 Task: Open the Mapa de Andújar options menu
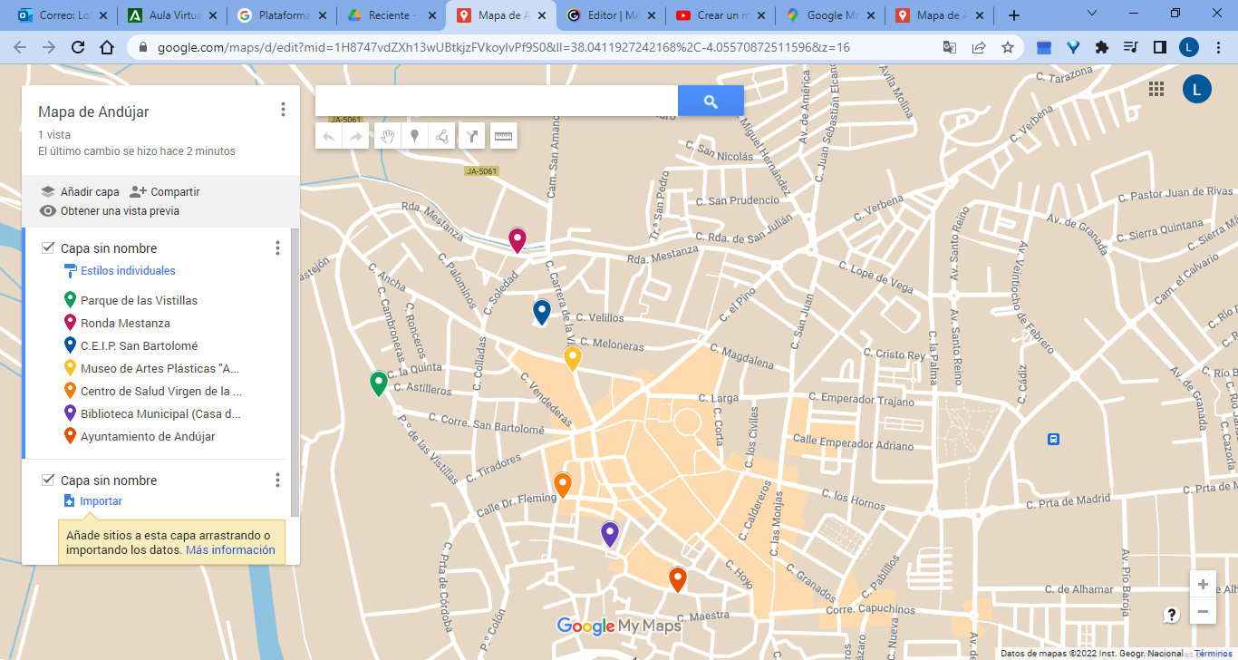tap(283, 109)
